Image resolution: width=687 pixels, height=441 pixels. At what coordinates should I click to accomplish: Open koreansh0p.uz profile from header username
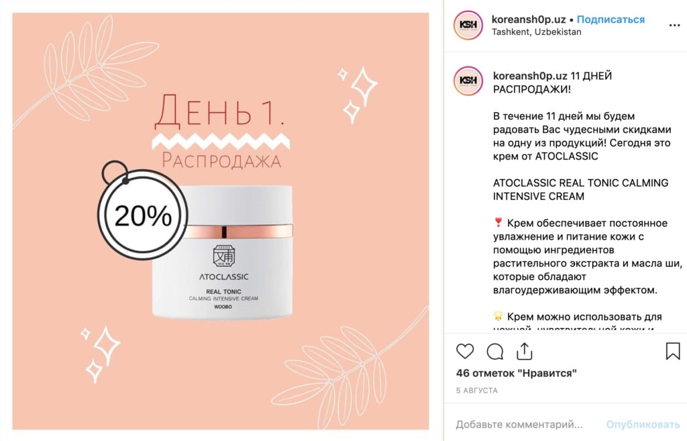click(x=529, y=19)
